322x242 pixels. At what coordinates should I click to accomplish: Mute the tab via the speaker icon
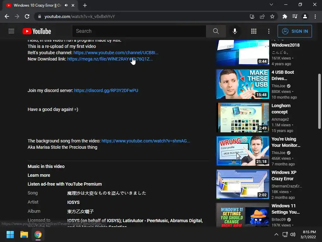[x=66, y=5]
